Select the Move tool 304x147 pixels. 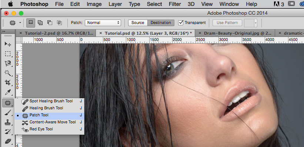coord(8,44)
